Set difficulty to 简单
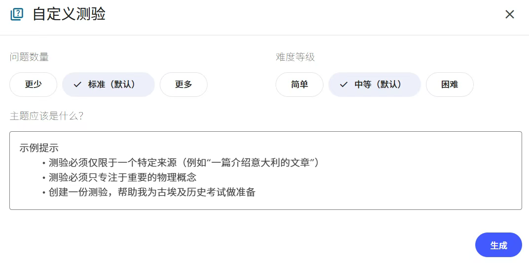This screenshot has height=263, width=529. [x=299, y=85]
